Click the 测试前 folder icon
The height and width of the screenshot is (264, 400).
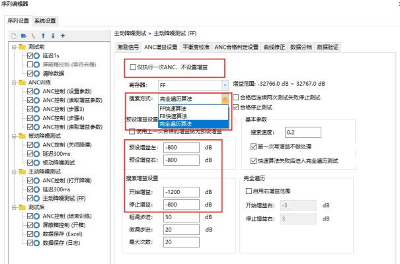pos(22,47)
